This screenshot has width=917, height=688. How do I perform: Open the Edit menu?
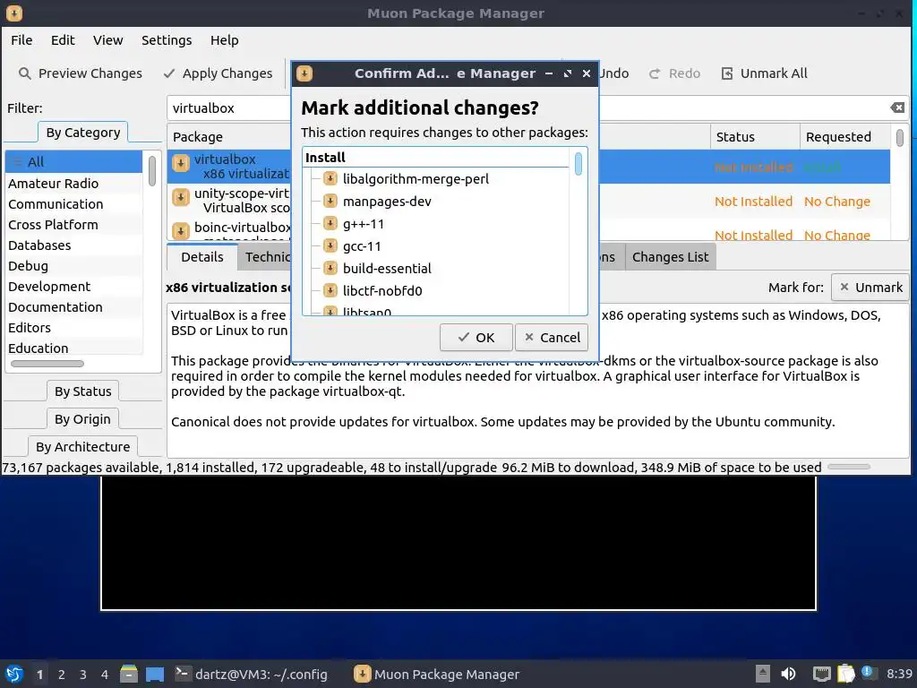point(63,40)
